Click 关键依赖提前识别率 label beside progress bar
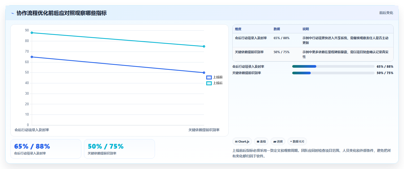Screen dimensions: 404x169 (247, 73)
